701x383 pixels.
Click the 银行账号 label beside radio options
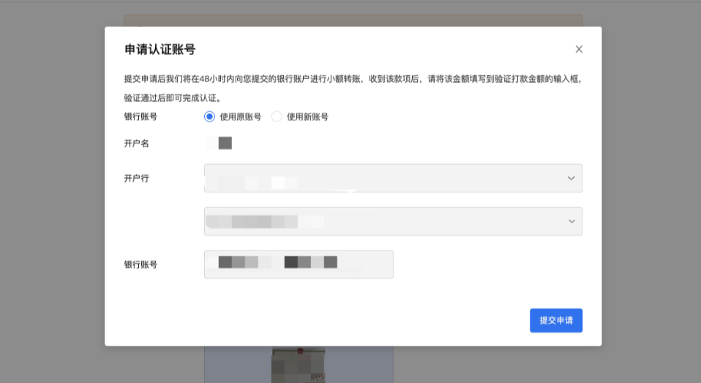pos(140,116)
